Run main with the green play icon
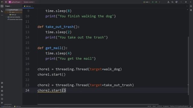Viewport: 193px width, 108px height. click(153, 2)
